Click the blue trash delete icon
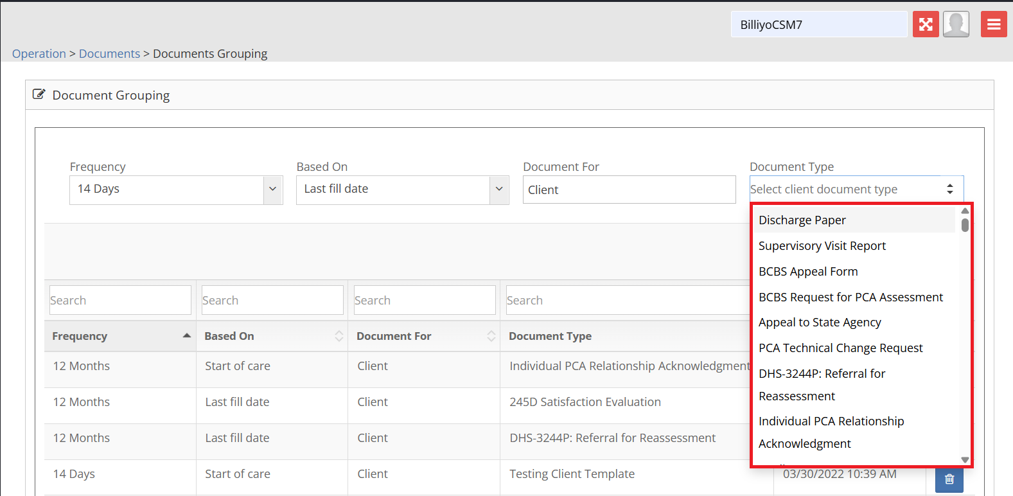 tap(949, 479)
